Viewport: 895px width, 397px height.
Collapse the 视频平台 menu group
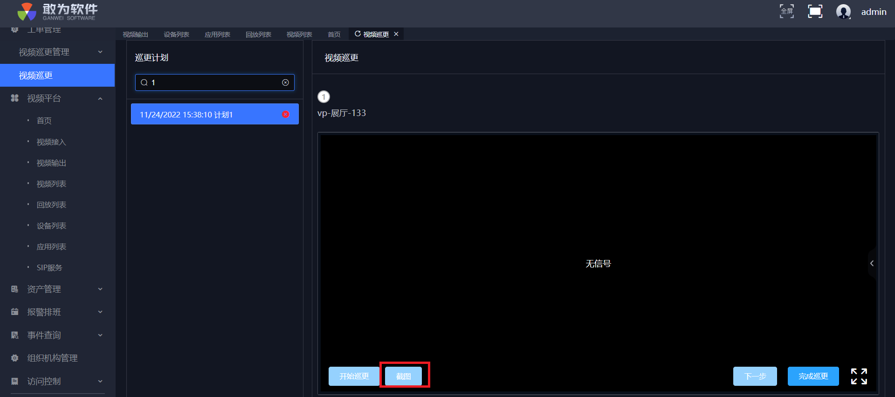tap(100, 98)
